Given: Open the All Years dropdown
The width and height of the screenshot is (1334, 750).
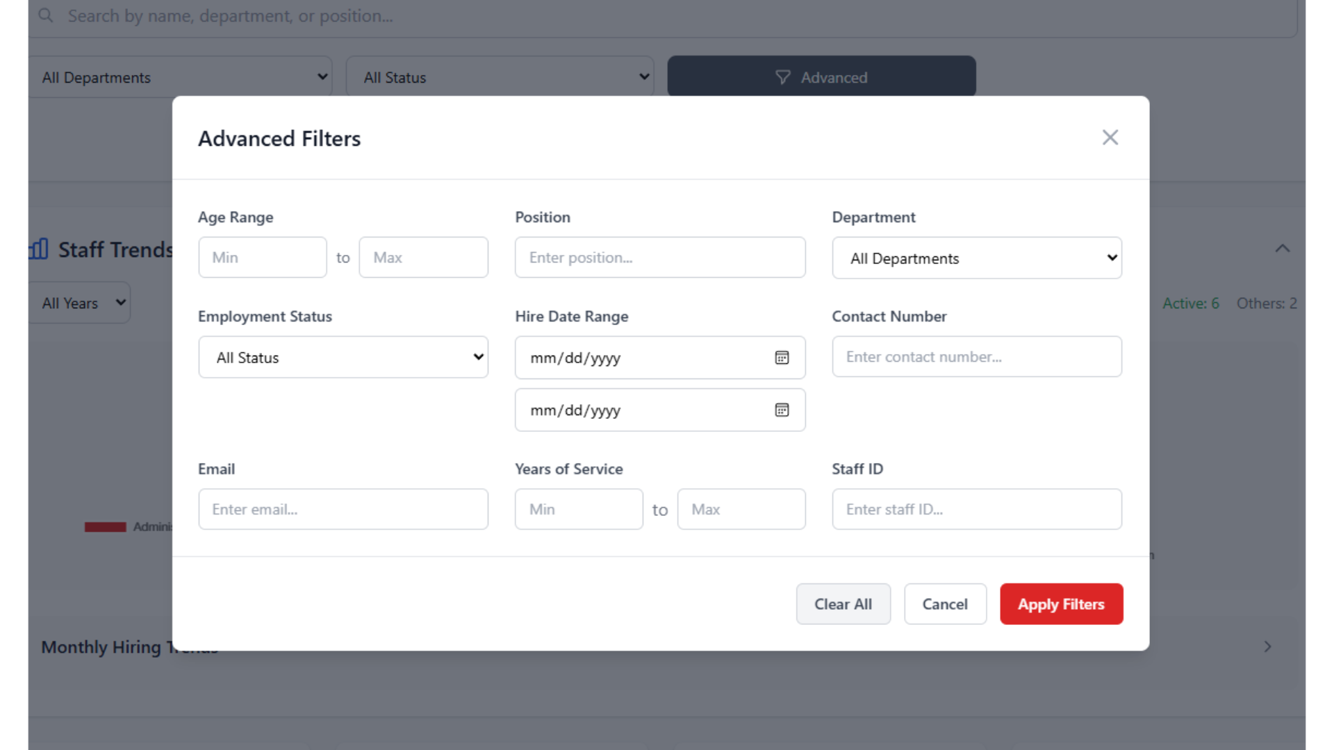Looking at the screenshot, I should click(x=78, y=302).
